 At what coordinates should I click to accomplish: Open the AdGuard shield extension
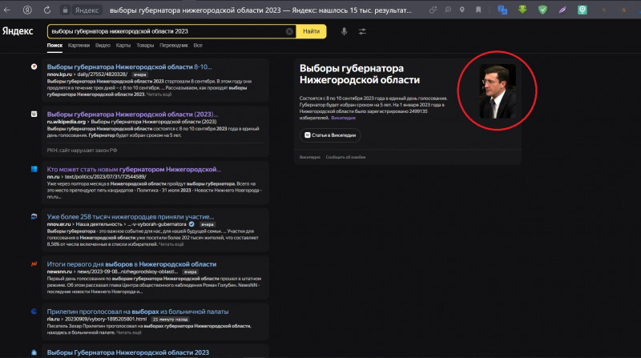(x=542, y=10)
